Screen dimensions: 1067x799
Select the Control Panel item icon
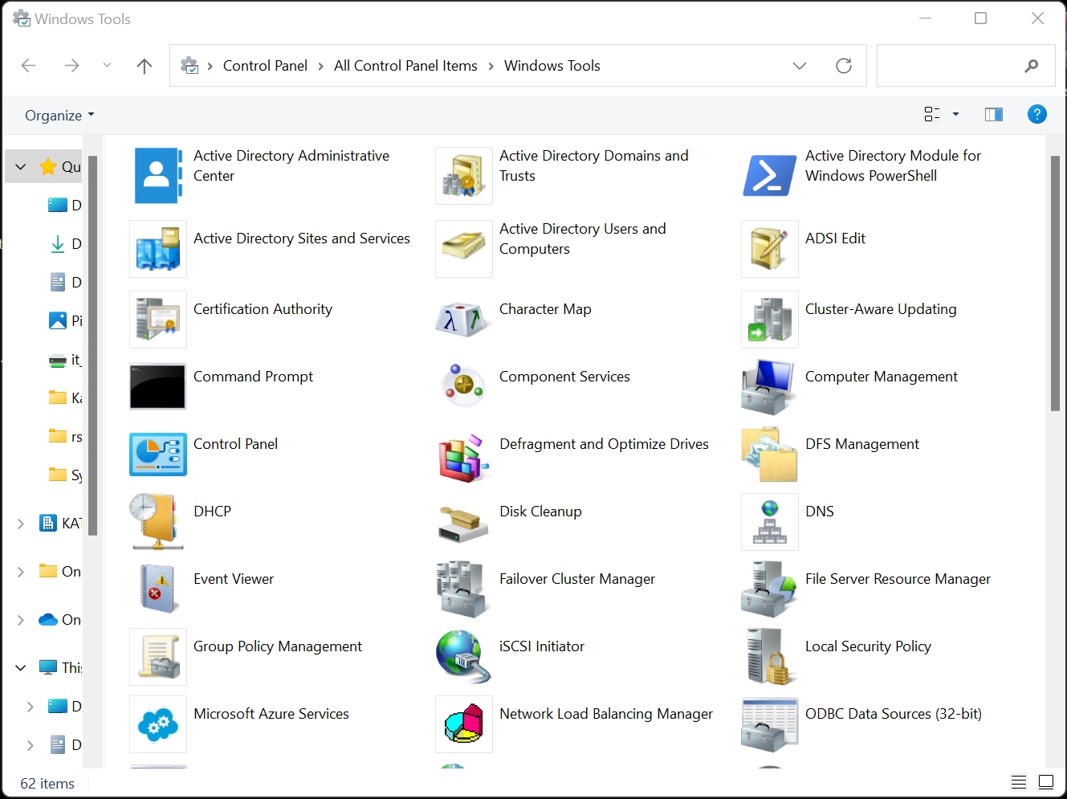[x=158, y=455]
